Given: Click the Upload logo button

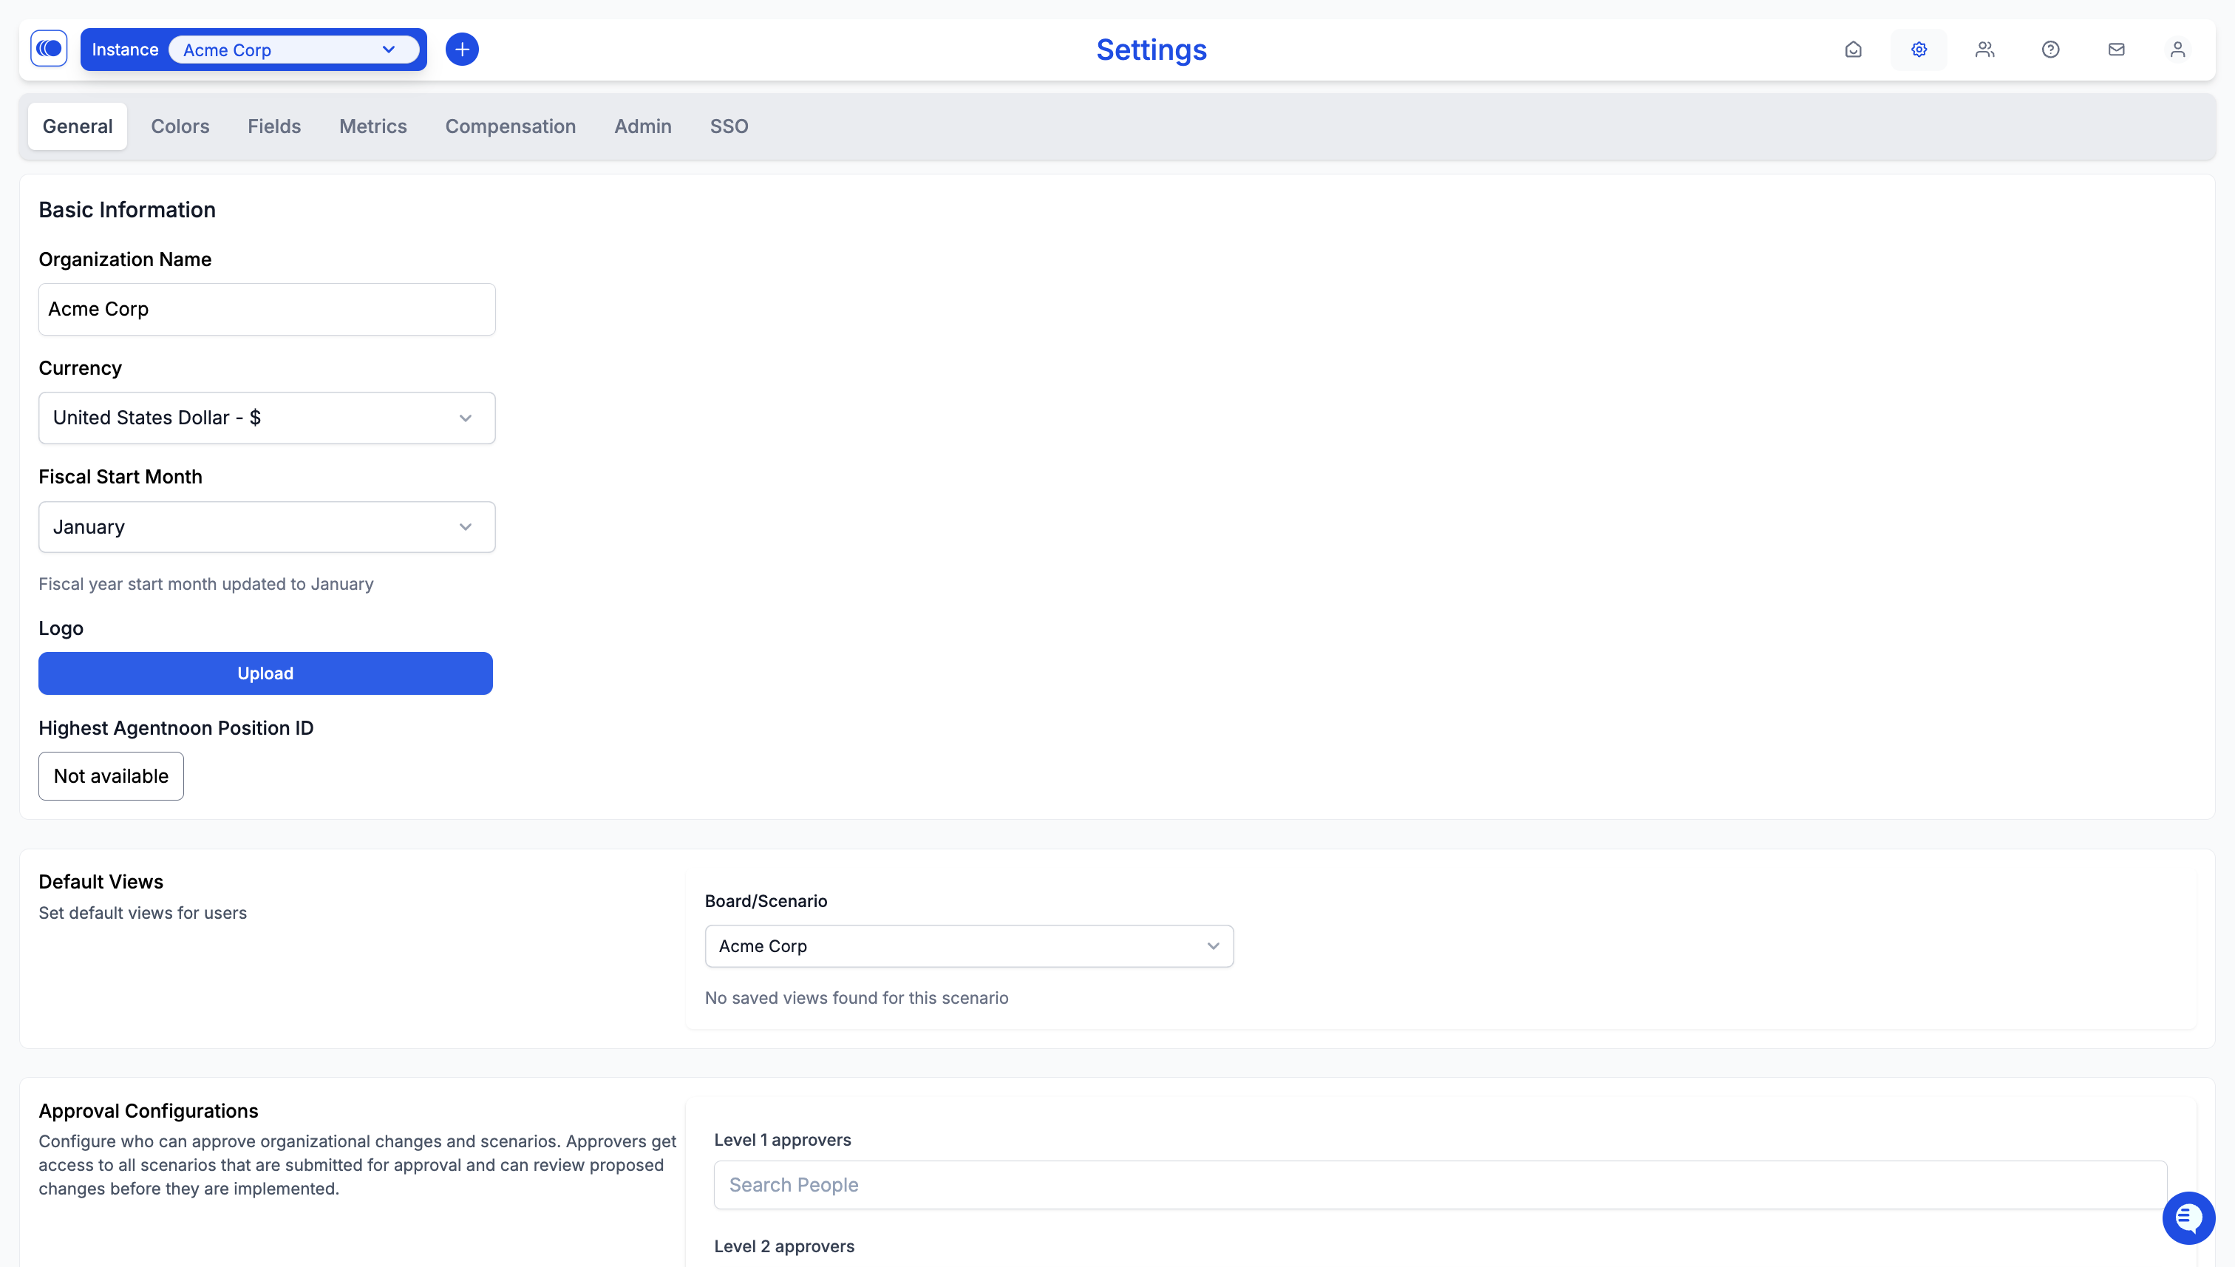Looking at the screenshot, I should coord(265,673).
